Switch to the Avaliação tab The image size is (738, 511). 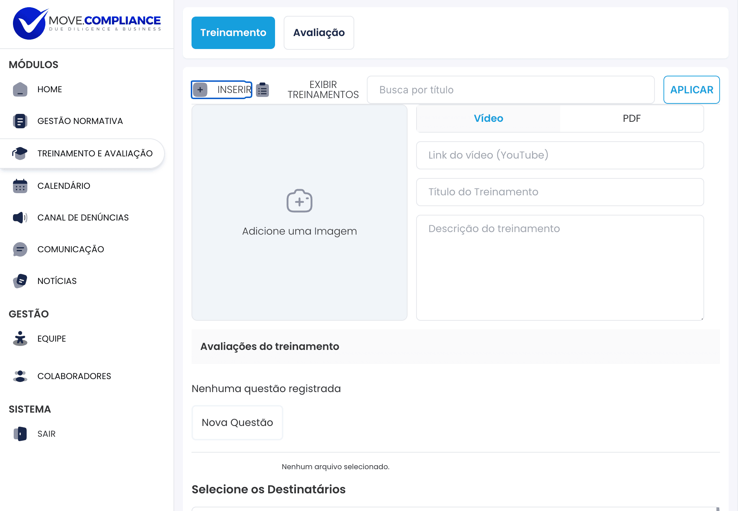319,33
